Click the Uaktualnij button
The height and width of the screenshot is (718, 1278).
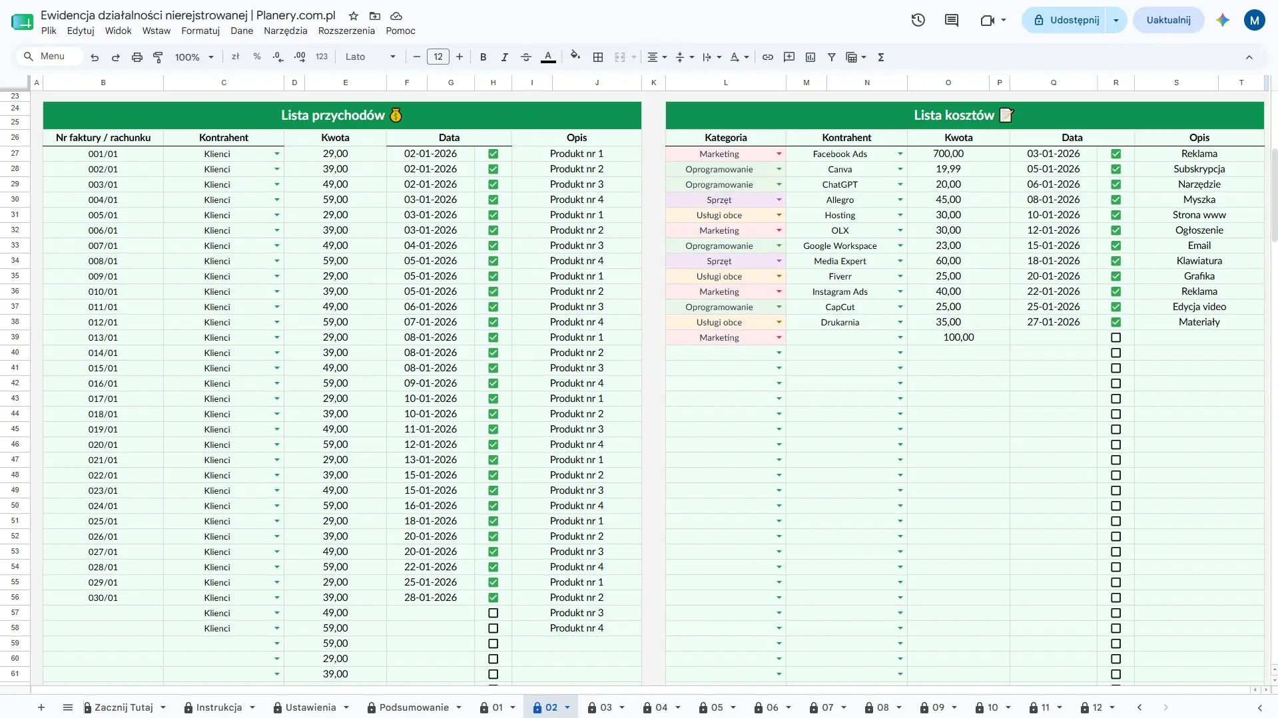pyautogui.click(x=1168, y=20)
